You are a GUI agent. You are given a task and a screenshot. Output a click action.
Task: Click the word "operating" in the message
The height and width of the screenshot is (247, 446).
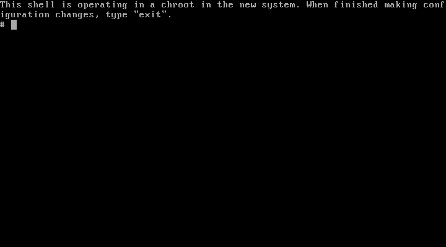pos(102,6)
